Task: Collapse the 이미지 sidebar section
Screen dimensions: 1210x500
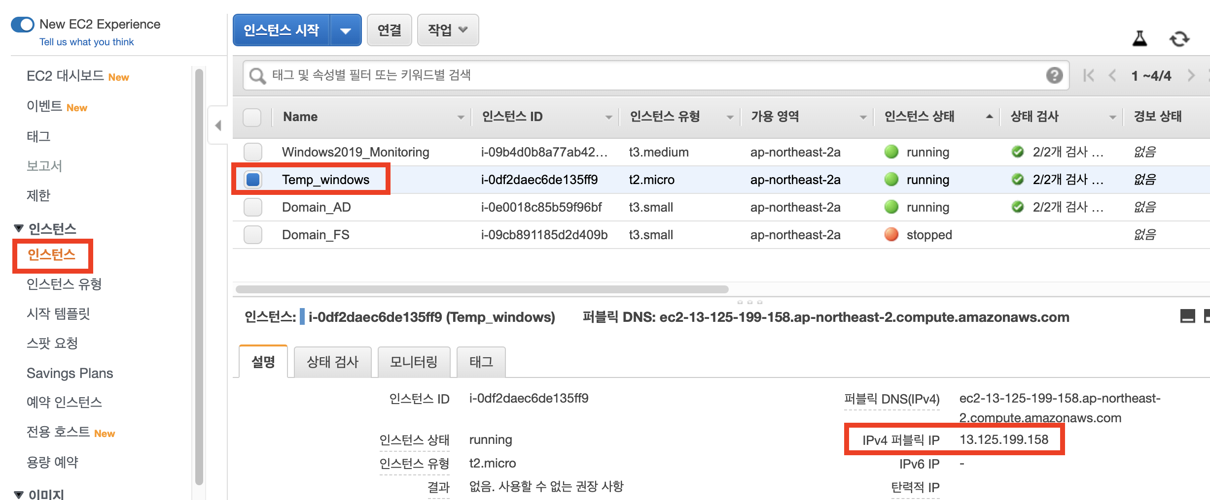Action: [x=19, y=495]
